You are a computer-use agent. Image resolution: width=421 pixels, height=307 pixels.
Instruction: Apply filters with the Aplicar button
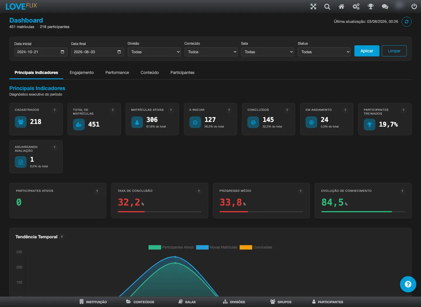(x=367, y=51)
